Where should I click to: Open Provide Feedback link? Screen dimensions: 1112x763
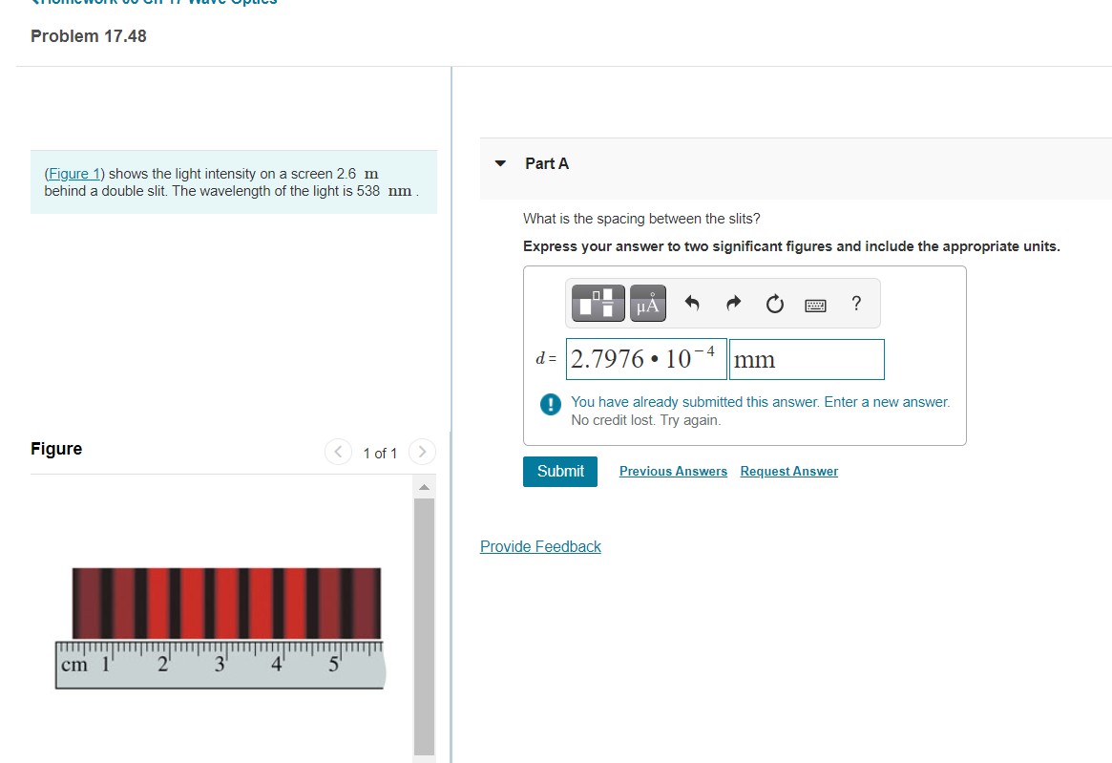coord(540,546)
